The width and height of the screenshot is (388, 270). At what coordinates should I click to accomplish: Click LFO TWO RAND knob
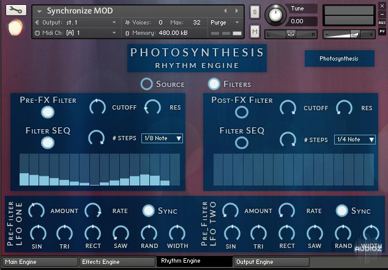[343, 233]
